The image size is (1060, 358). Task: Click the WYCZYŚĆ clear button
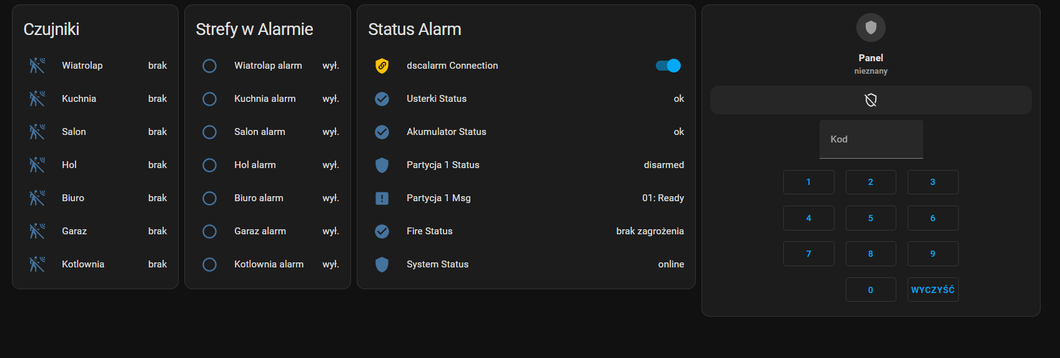933,290
